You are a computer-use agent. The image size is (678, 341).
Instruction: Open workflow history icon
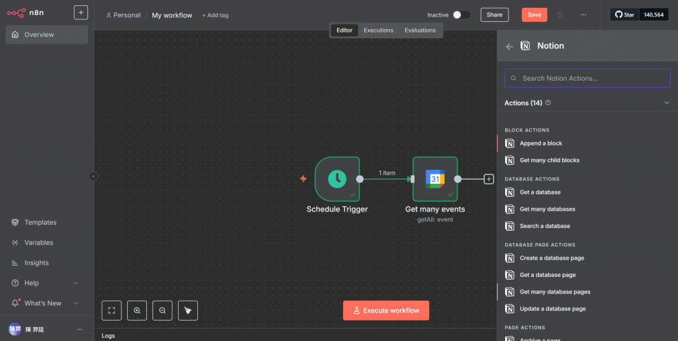(x=560, y=15)
